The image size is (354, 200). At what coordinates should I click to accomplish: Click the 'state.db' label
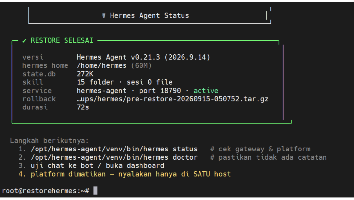pos(39,74)
